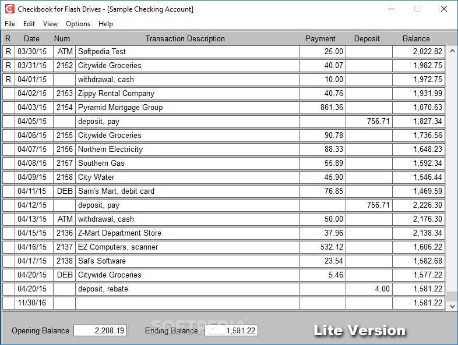Select the 04/05/15 deposit cell 756.71
Image resolution: width=458 pixels, height=345 pixels.
369,122
